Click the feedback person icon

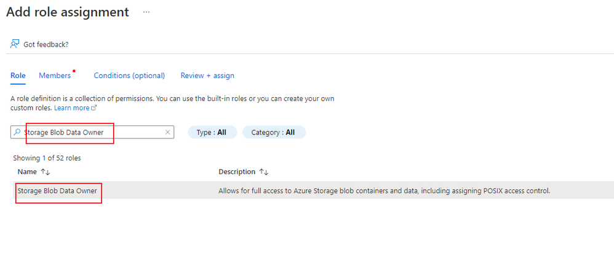[x=15, y=44]
